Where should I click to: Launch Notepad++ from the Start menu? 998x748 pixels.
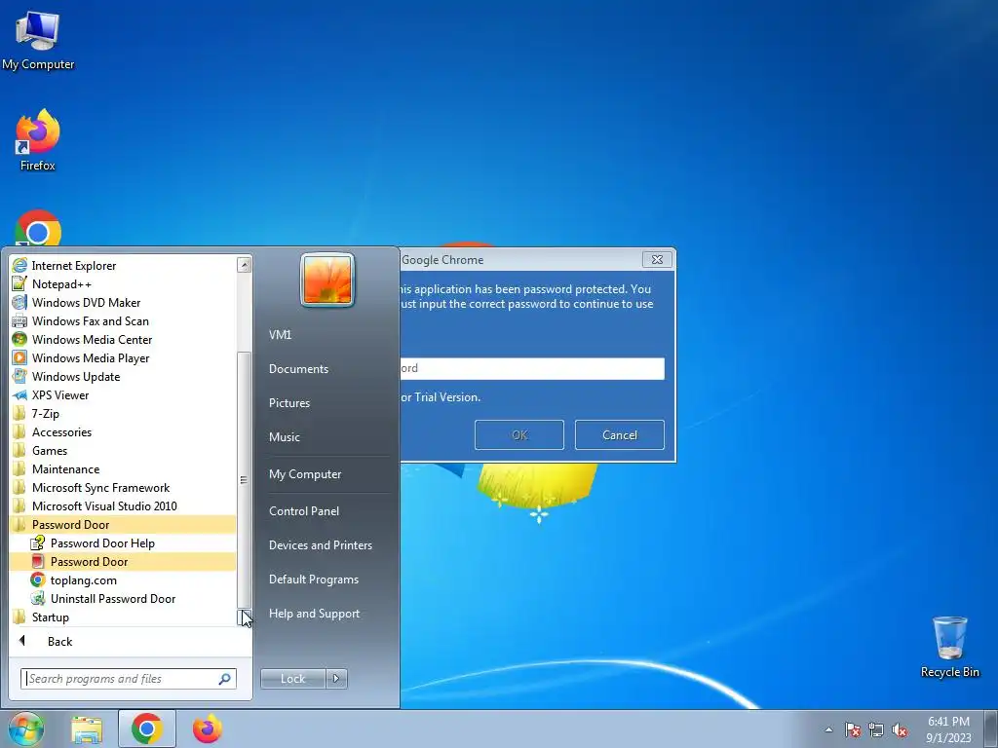click(123, 283)
